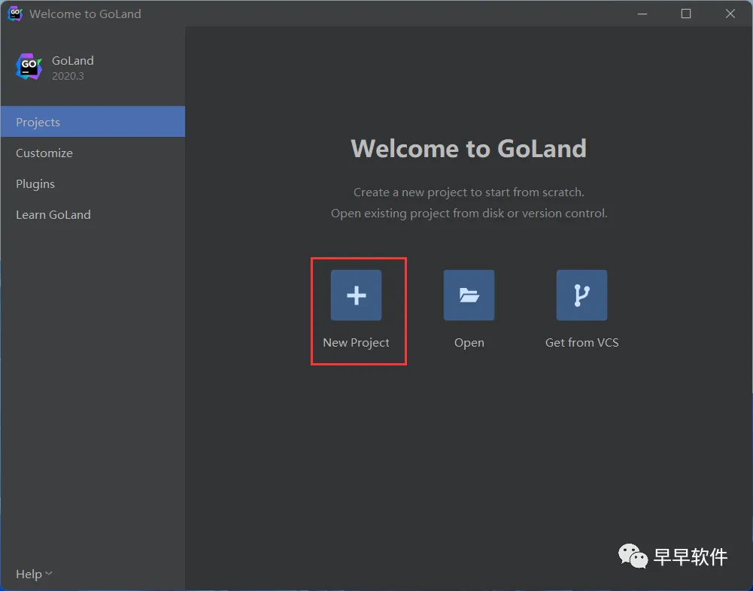Expand the Help dropdown menu
Screen dimensions: 753x591
(x=34, y=574)
